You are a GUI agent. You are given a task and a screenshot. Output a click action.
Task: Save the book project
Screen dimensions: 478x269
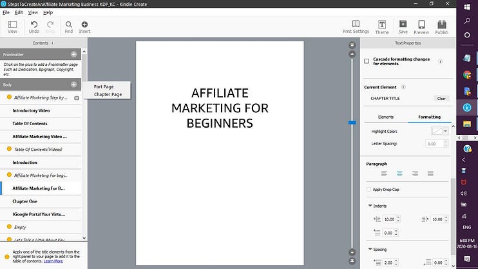(x=403, y=27)
